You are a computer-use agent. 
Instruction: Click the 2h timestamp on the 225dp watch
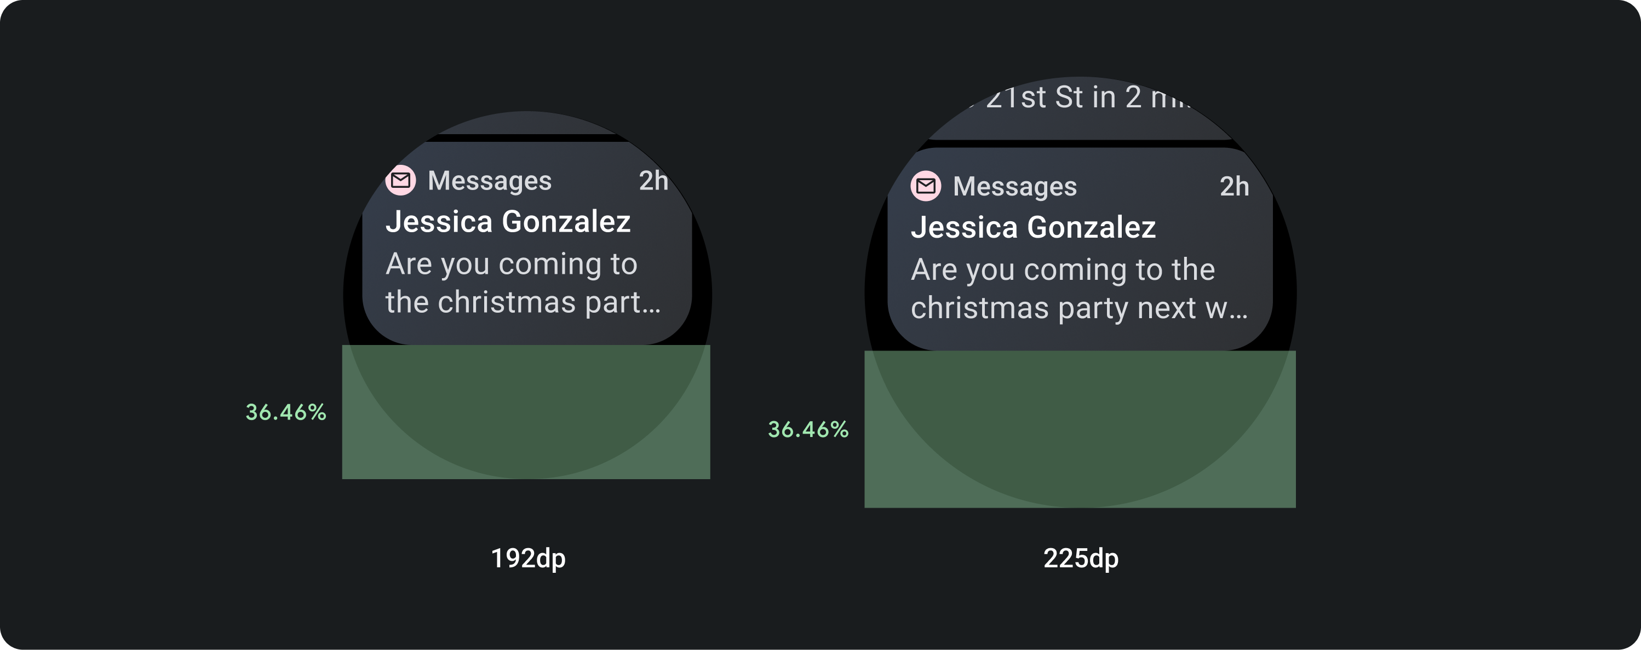tap(1234, 187)
